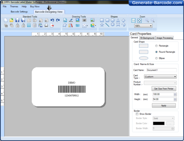
Task: Click the 1:1 actual size zoom icon
Action: pyautogui.click(x=134, y=21)
